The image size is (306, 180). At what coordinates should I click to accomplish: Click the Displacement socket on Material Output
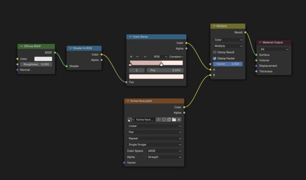pyautogui.click(x=256, y=66)
